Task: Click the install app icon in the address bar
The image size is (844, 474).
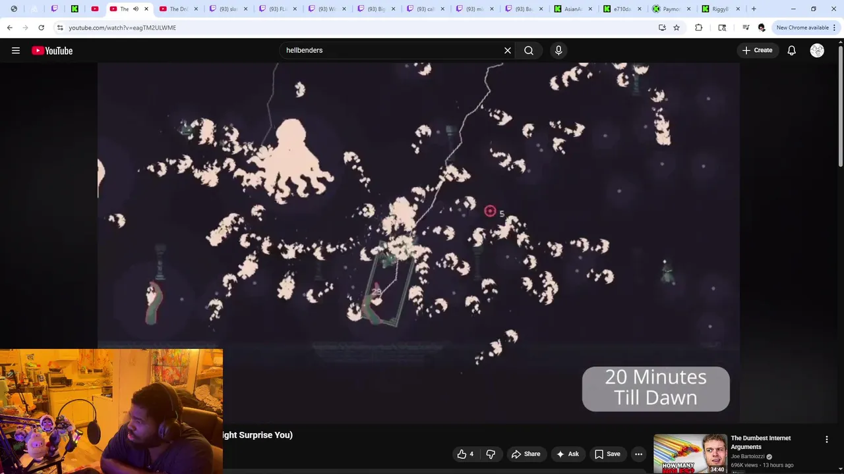Action: click(x=662, y=28)
